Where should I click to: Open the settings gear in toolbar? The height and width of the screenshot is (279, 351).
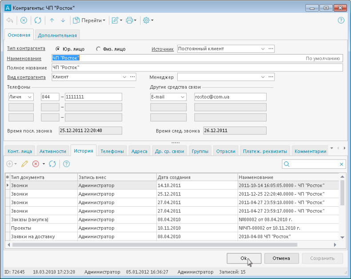pyautogui.click(x=146, y=20)
